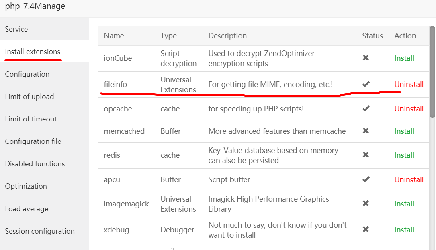The height and width of the screenshot is (250, 436).
Task: Show the Session configuration panel
Action: click(40, 231)
